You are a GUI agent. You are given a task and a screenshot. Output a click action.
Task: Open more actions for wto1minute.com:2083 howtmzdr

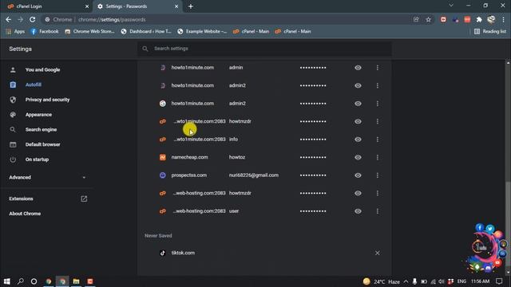[378, 121]
